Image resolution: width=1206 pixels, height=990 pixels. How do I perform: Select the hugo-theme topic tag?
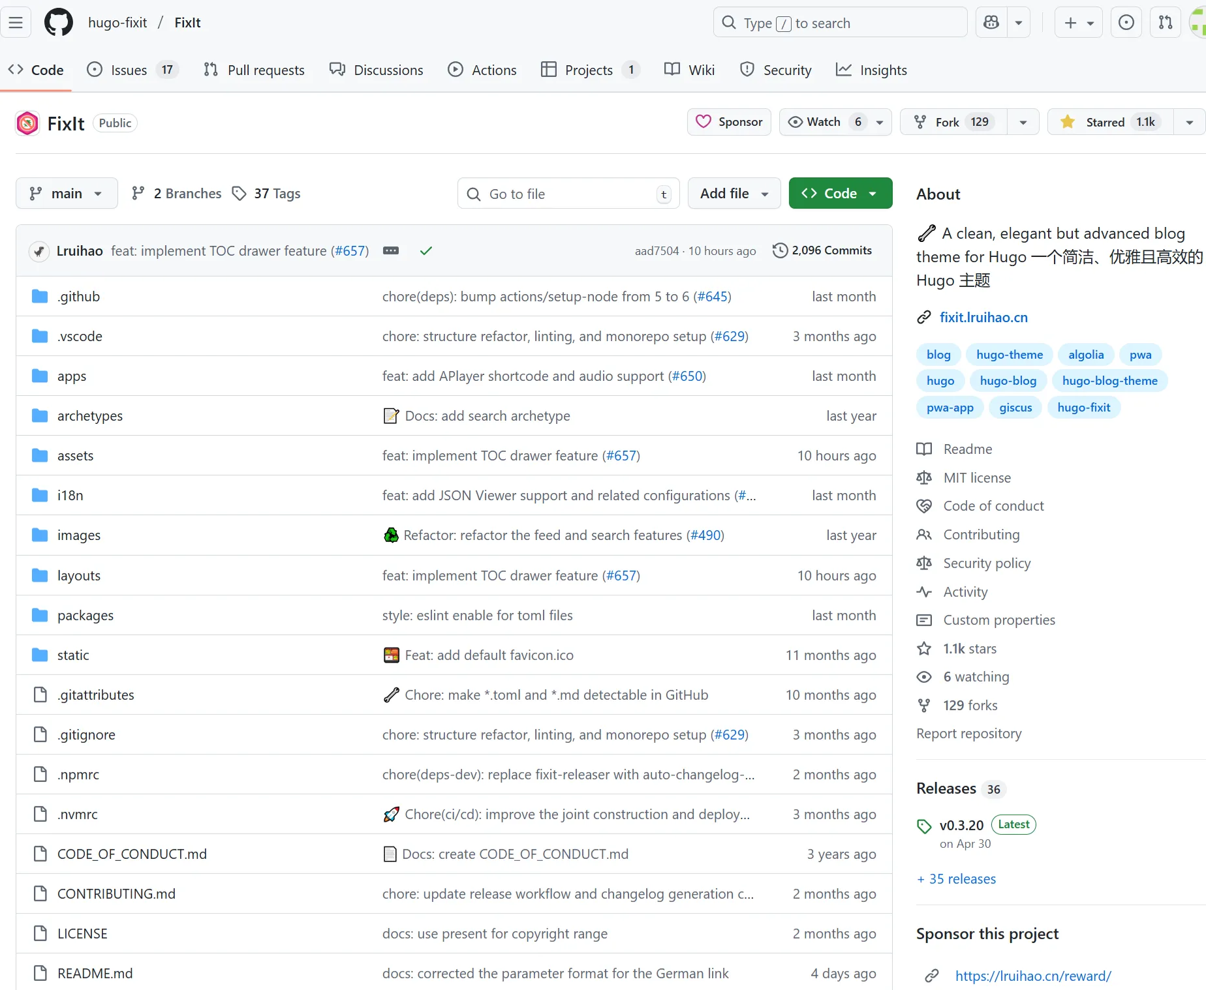point(1010,354)
